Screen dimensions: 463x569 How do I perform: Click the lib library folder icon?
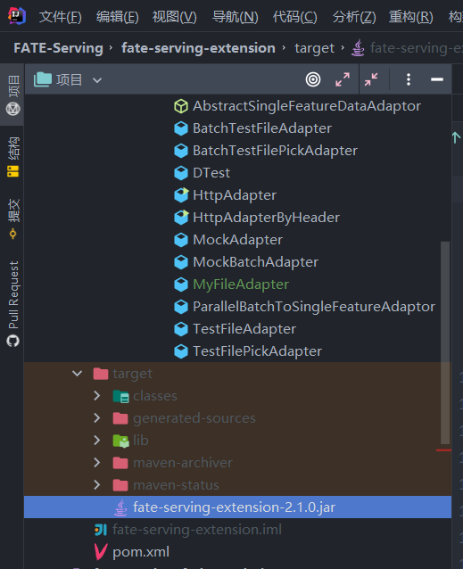click(120, 441)
